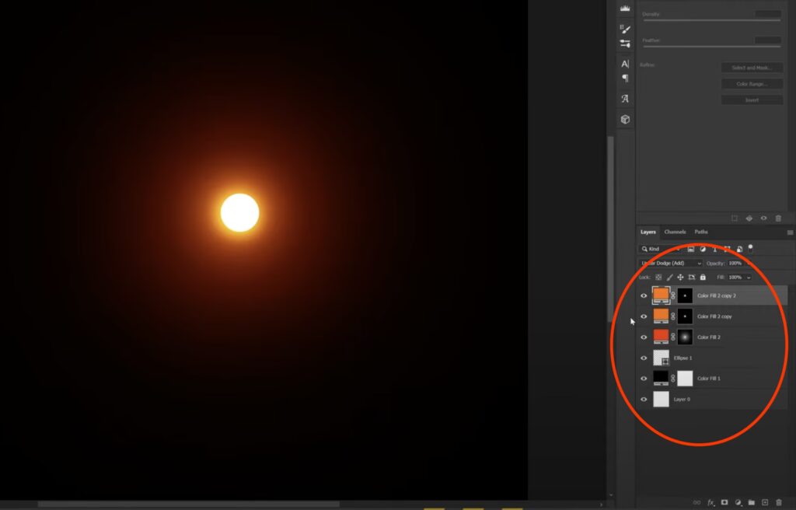Open the Brush Settings panel icon
Viewport: 796px width, 510px height.
tap(625, 29)
